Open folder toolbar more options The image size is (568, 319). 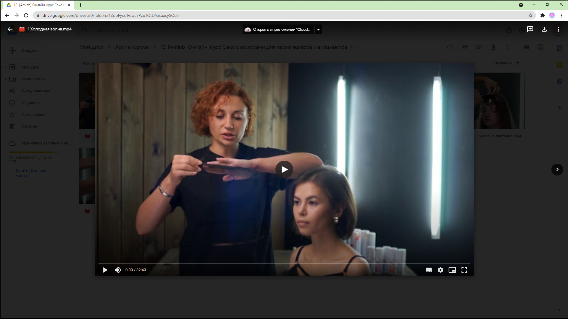coord(507,47)
